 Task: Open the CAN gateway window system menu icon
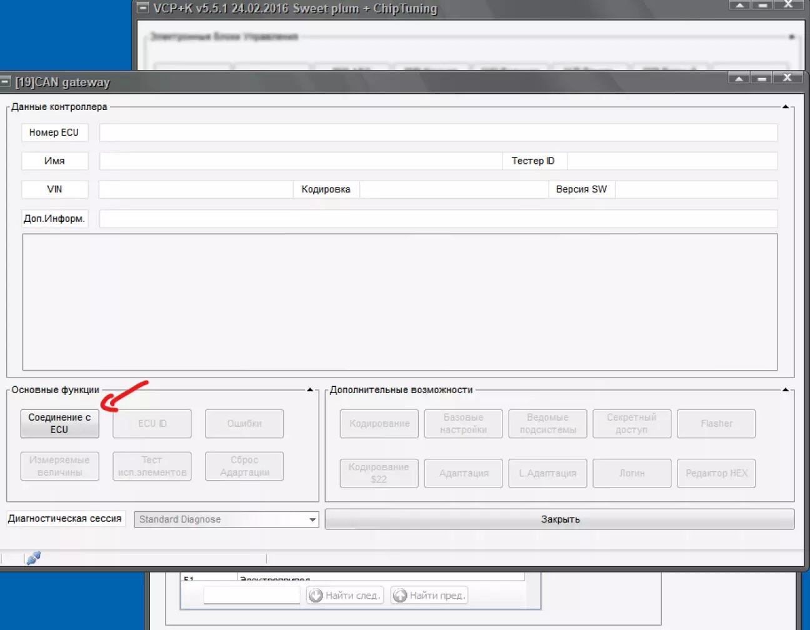6,81
